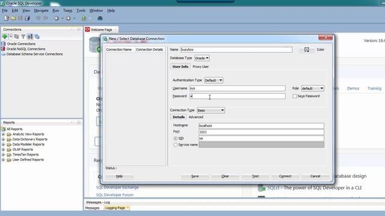Switch to the Proxy User tab
The width and height of the screenshot is (385, 216).
click(x=200, y=67)
